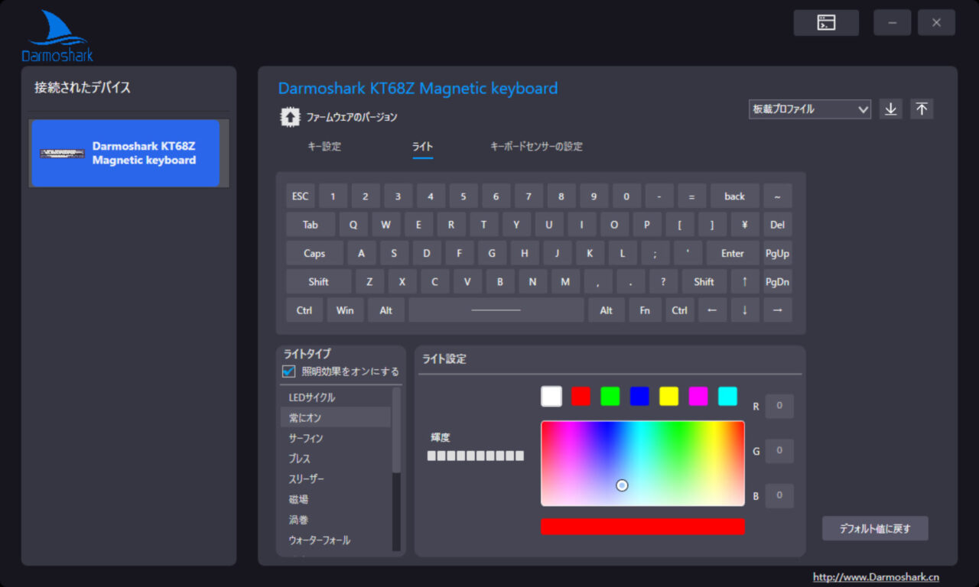The height and width of the screenshot is (587, 979).
Task: Click the download profile arrow icon
Action: (x=890, y=109)
